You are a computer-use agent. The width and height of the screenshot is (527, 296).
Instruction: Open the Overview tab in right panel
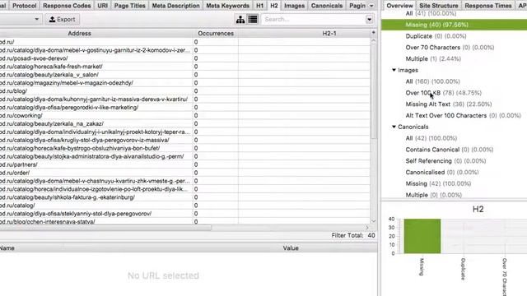(399, 6)
